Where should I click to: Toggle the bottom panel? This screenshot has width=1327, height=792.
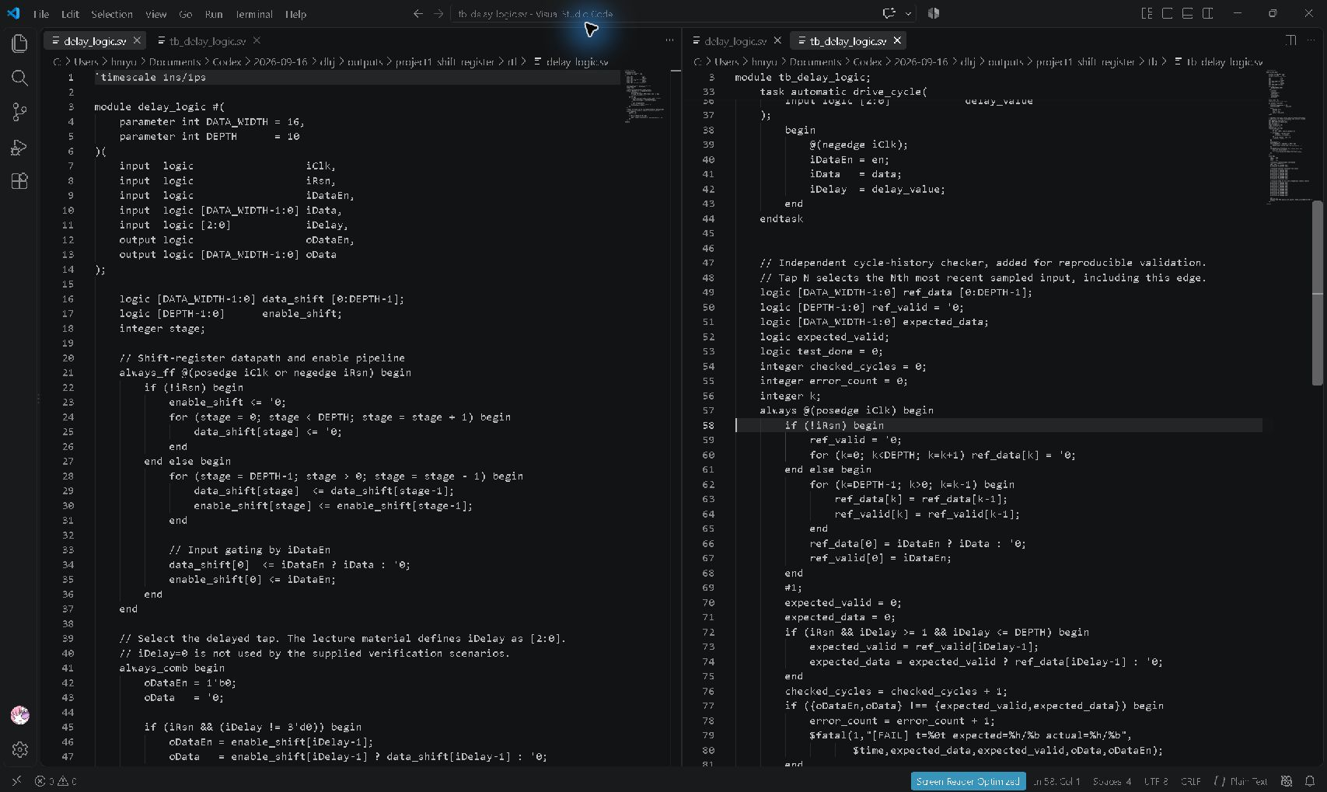[x=1187, y=13]
